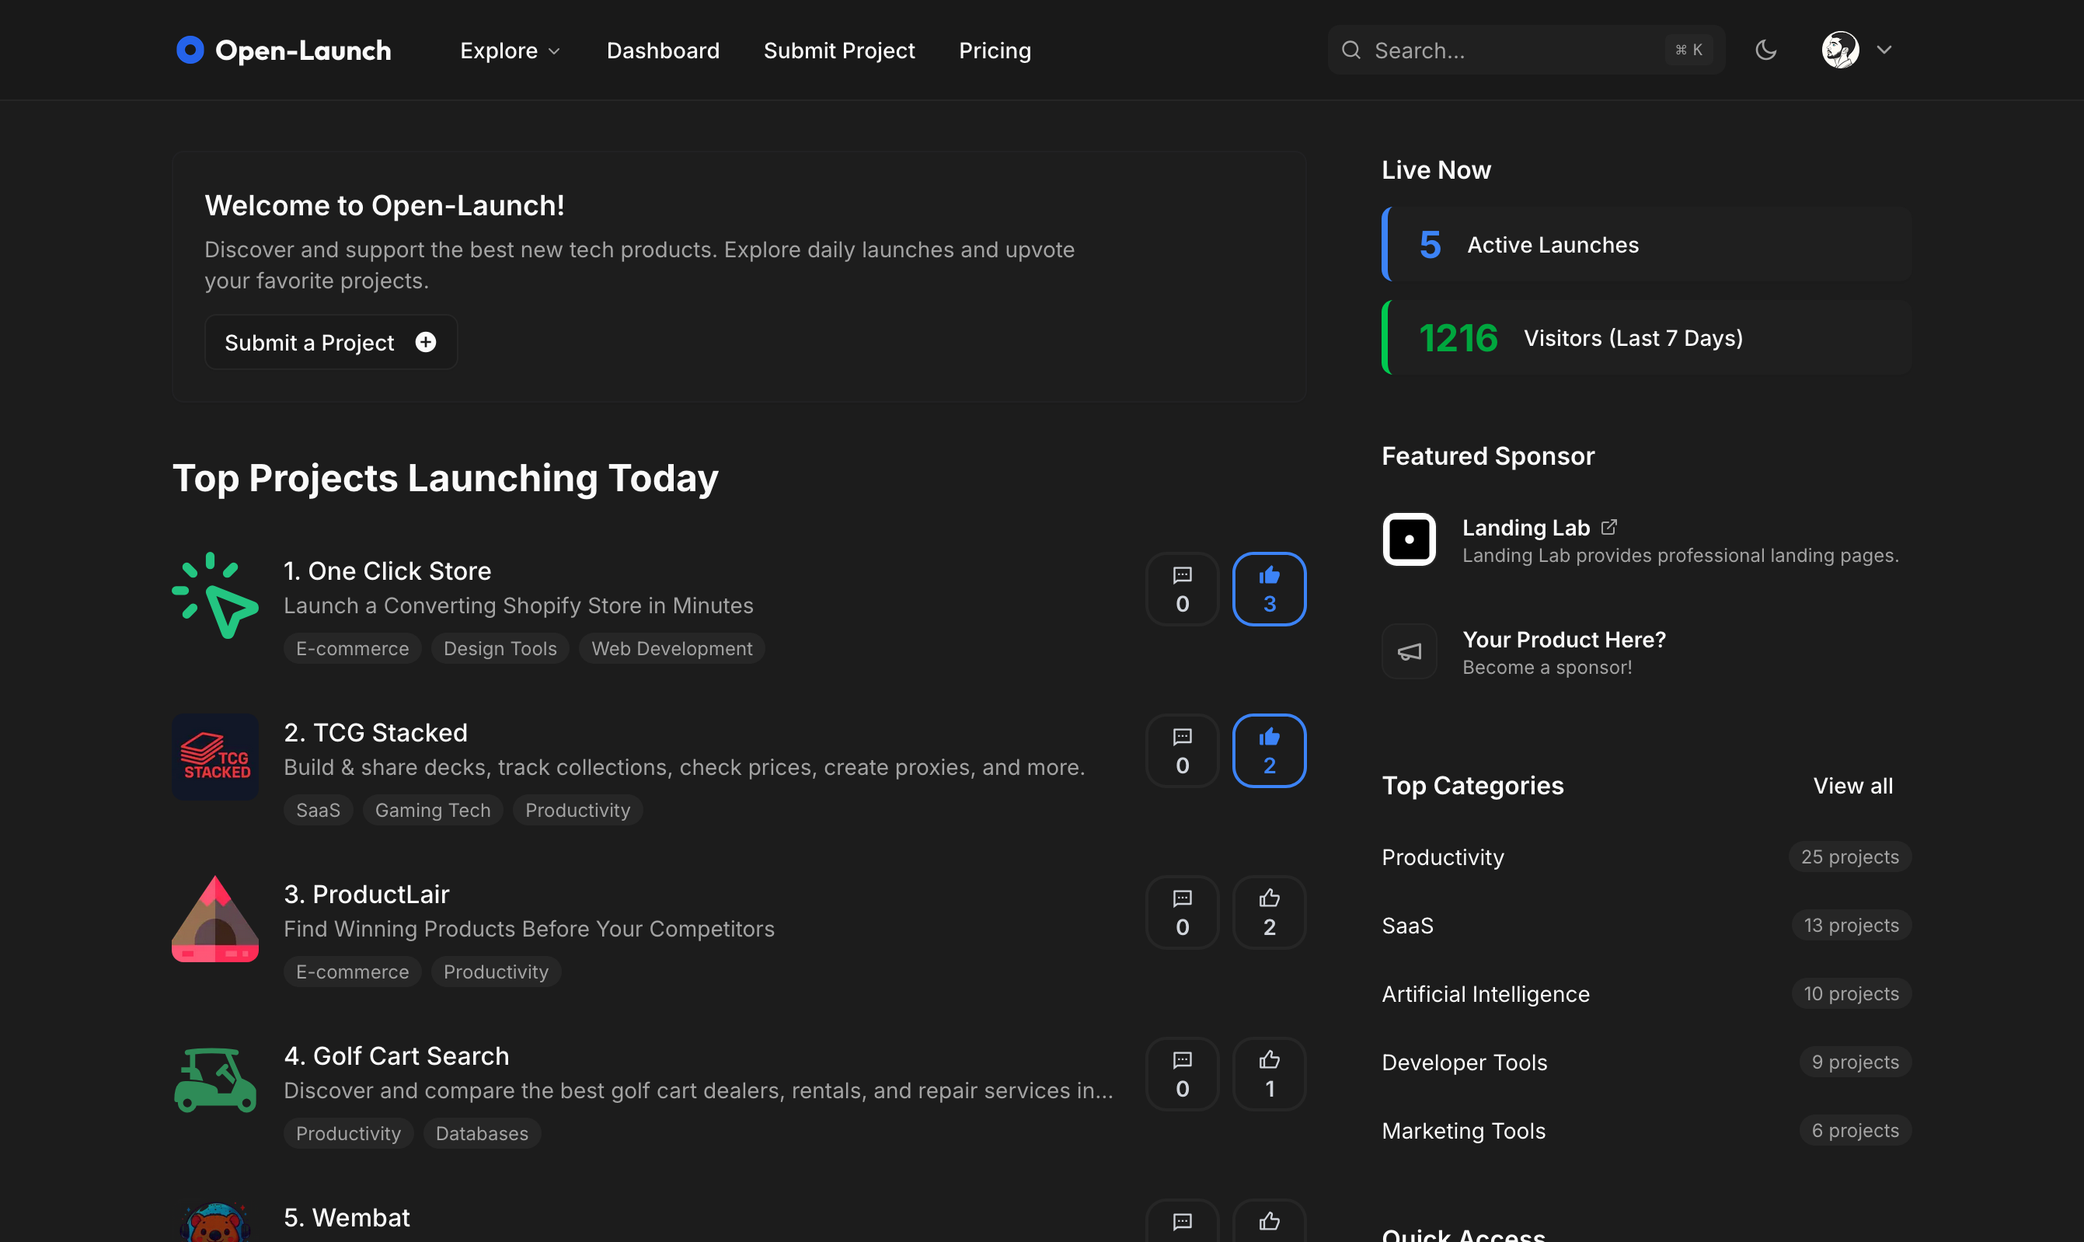Image resolution: width=2084 pixels, height=1242 pixels.
Task: Click the Open-Launch logo icon
Action: click(190, 51)
